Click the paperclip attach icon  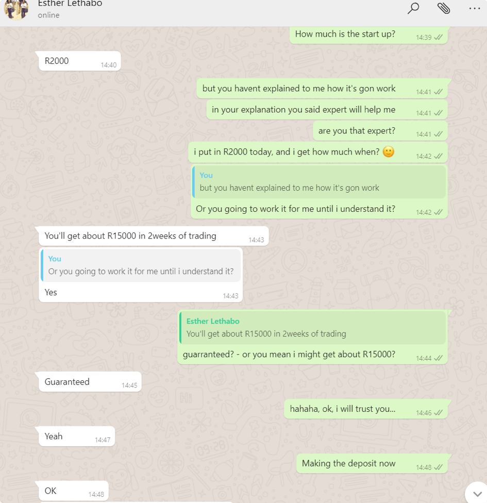[444, 8]
